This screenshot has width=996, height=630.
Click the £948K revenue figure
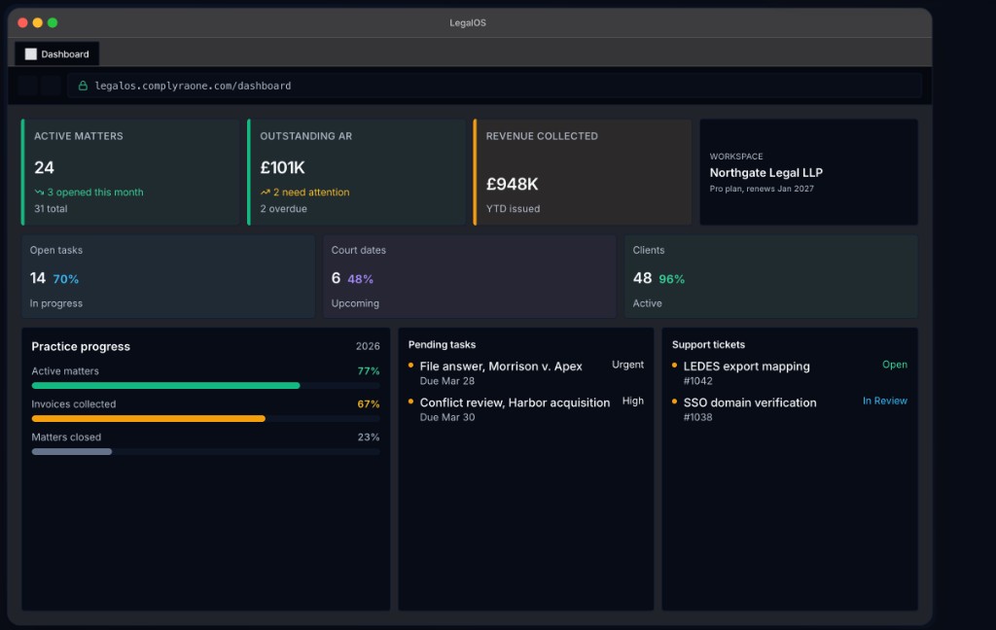click(x=512, y=184)
